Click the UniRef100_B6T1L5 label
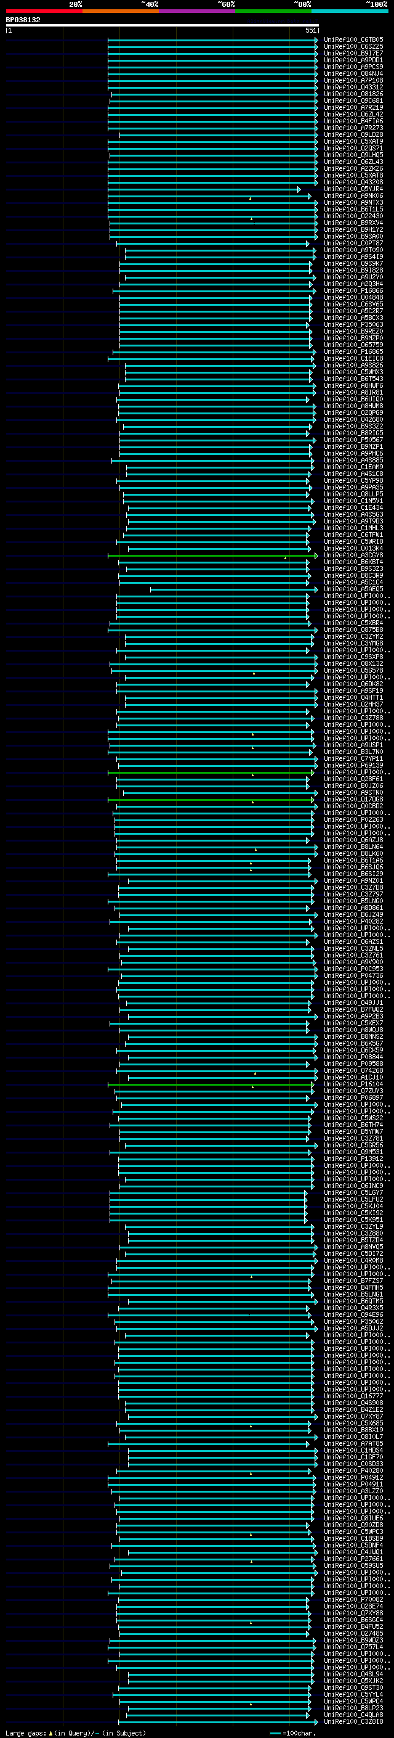The height and width of the screenshot is (1738, 394). click(353, 209)
